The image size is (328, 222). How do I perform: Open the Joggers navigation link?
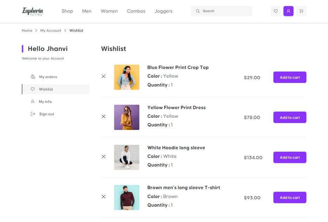(163, 11)
